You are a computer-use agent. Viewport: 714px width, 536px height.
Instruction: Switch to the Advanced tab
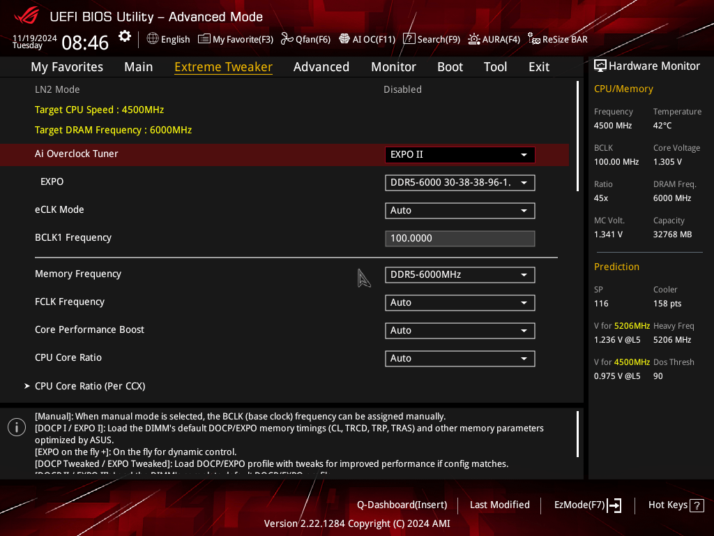click(x=321, y=67)
